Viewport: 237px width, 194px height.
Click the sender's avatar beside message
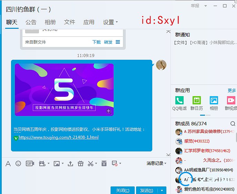(x=161, y=65)
